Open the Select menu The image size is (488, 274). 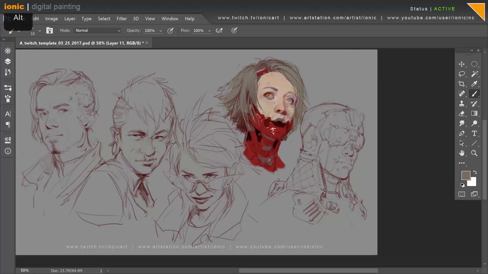[x=104, y=19]
